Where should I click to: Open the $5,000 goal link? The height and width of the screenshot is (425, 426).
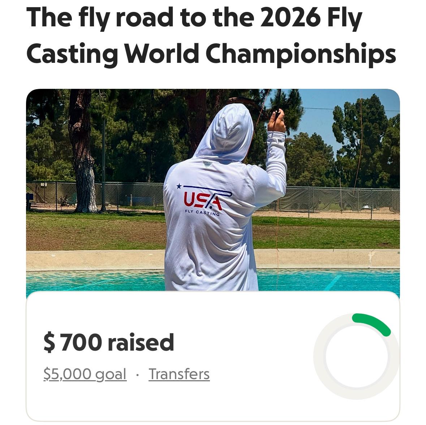point(85,374)
